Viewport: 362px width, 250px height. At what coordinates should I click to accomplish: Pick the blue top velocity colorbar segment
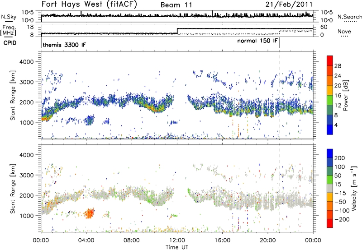pyautogui.click(x=330, y=153)
